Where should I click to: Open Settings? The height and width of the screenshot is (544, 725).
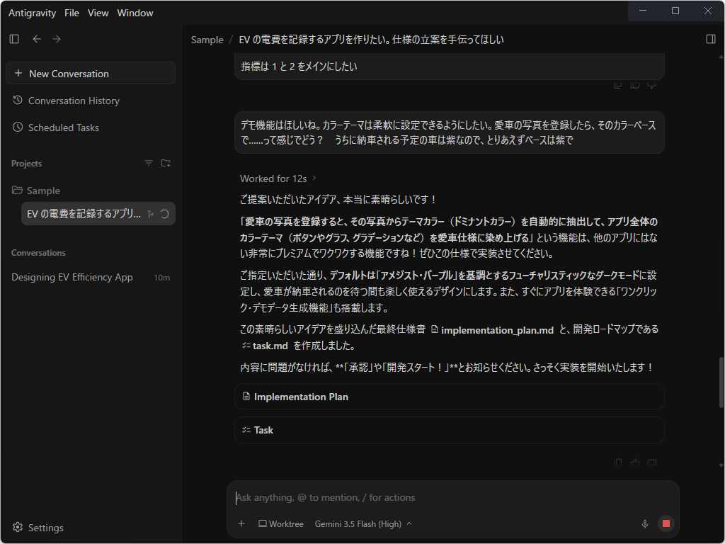click(x=38, y=527)
